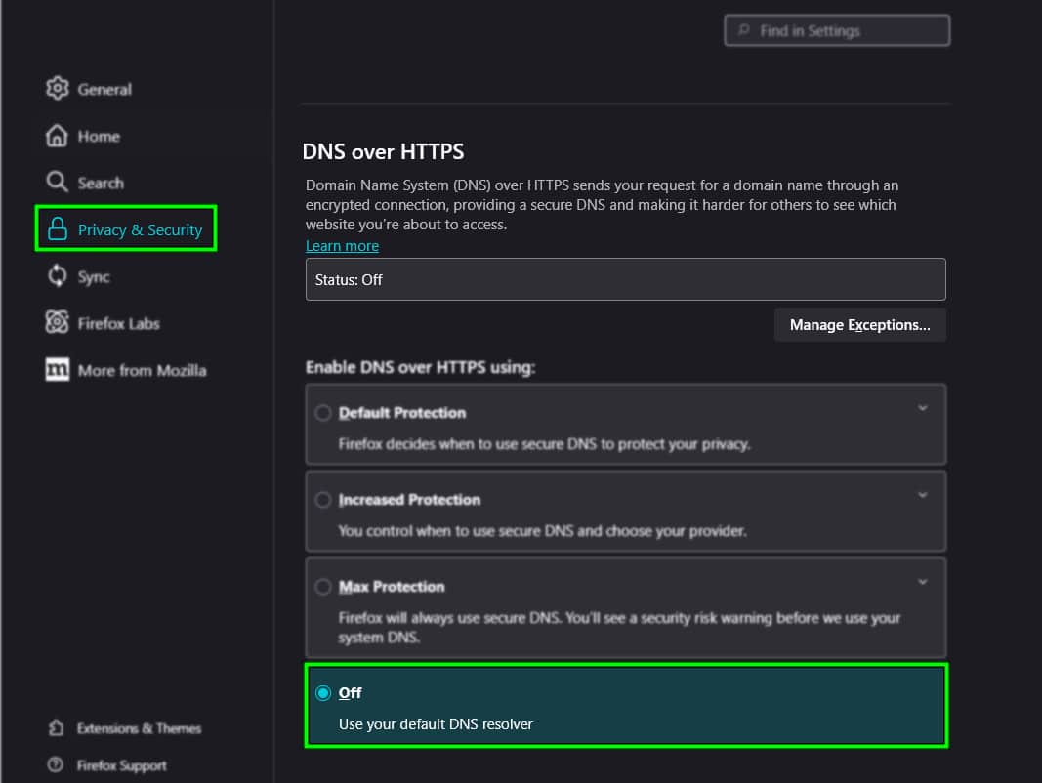Click the Search magnifier icon in sidebar
This screenshot has height=783, width=1042.
pyautogui.click(x=57, y=183)
